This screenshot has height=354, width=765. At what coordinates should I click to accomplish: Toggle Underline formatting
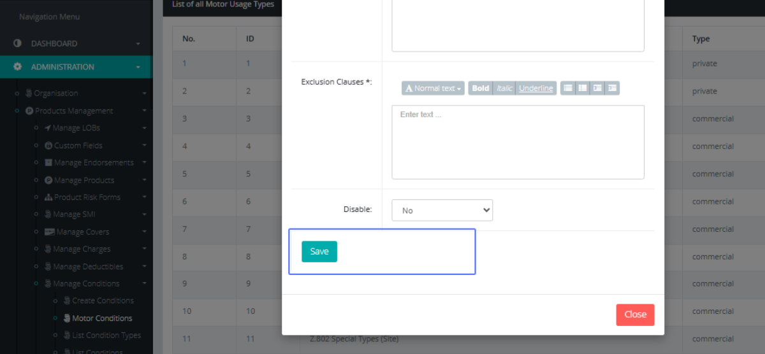(x=535, y=88)
